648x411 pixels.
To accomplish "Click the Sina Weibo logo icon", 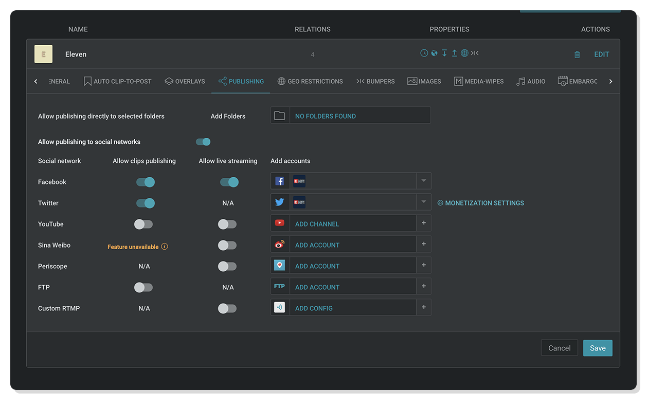I will click(280, 245).
